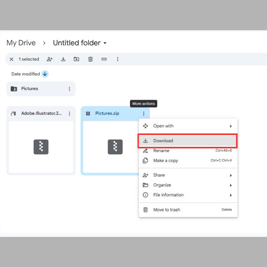
Task: Choose Move to trash in context menu
Action: click(x=188, y=210)
